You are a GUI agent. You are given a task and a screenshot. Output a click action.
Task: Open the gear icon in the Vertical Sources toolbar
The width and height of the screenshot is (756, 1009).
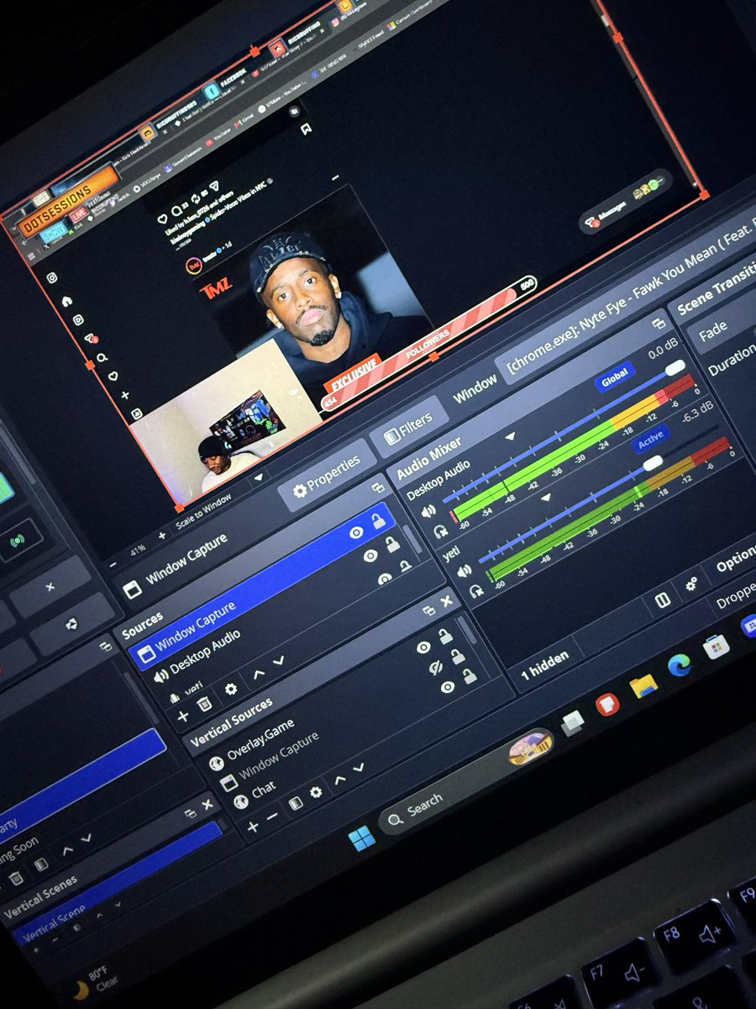316,792
